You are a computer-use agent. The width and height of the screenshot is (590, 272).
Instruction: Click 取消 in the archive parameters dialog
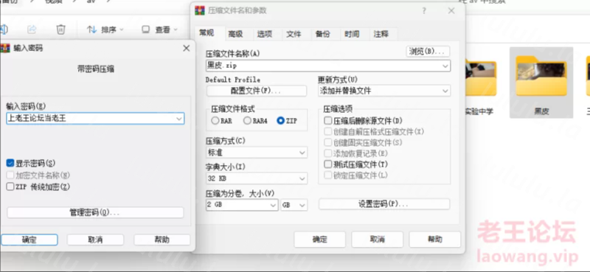click(377, 240)
